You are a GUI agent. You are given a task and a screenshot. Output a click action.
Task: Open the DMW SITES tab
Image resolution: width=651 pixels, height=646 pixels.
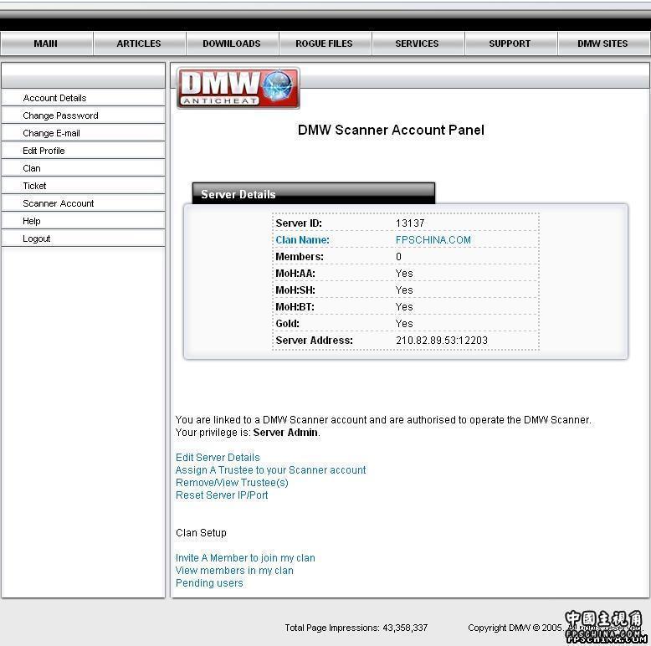(603, 44)
